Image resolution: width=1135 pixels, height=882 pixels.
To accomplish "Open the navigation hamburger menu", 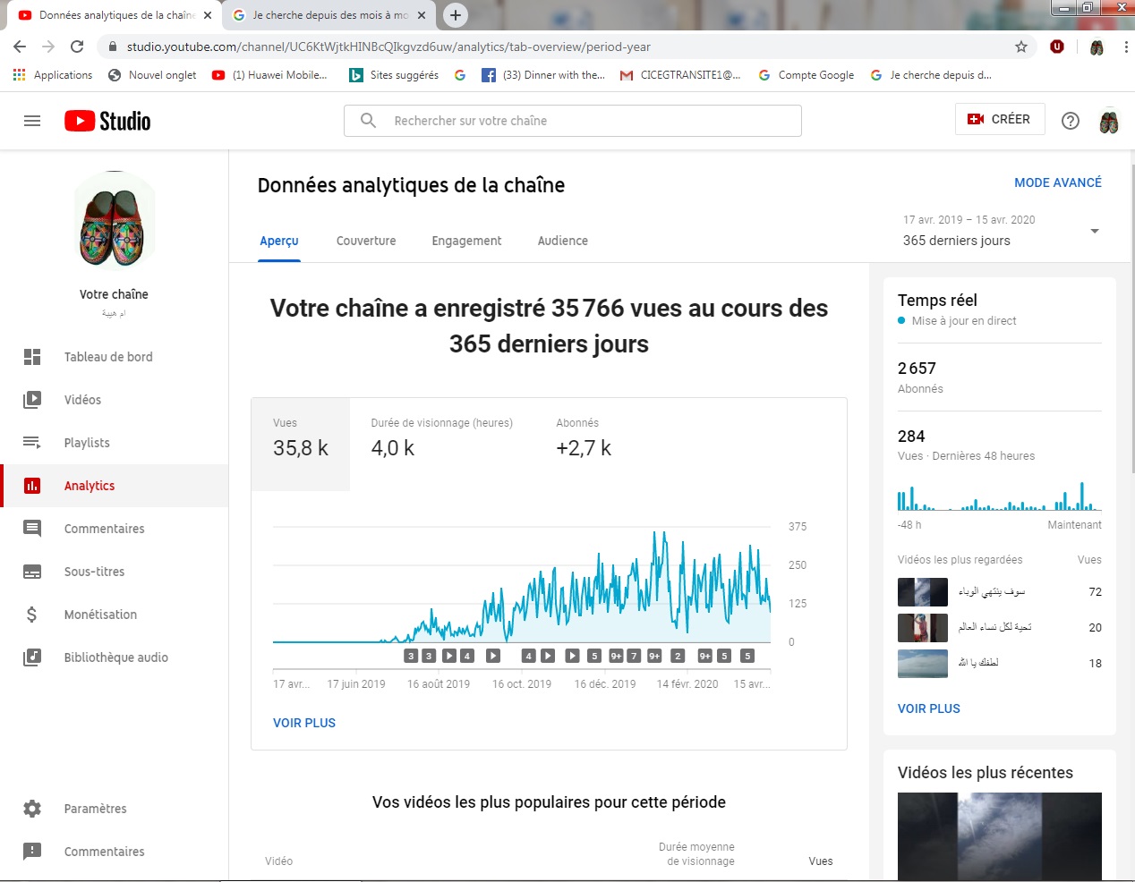I will (x=32, y=121).
